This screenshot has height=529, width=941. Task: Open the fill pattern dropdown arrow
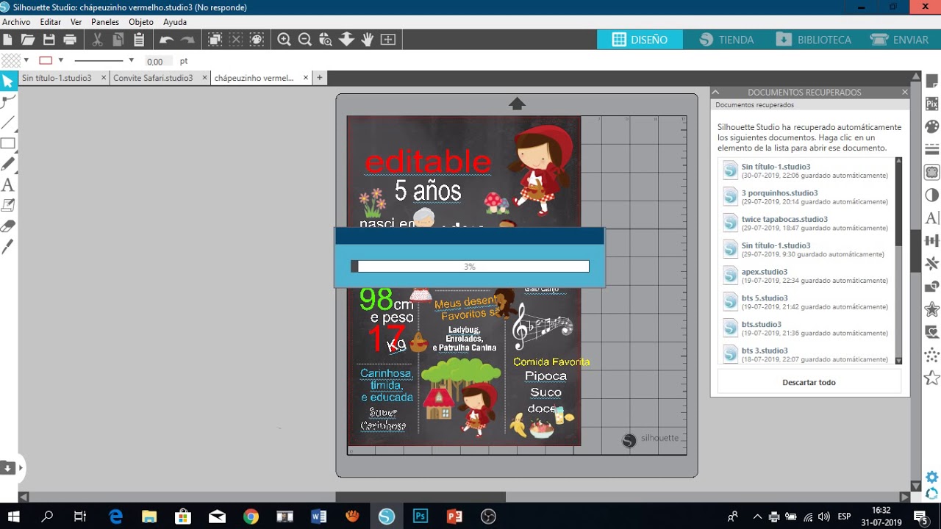click(26, 60)
